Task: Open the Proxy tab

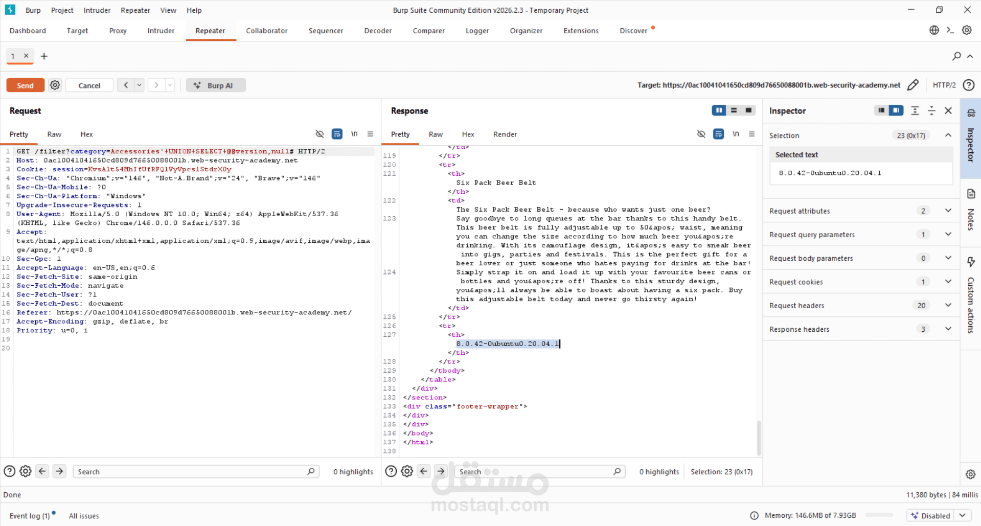Action: click(x=118, y=31)
